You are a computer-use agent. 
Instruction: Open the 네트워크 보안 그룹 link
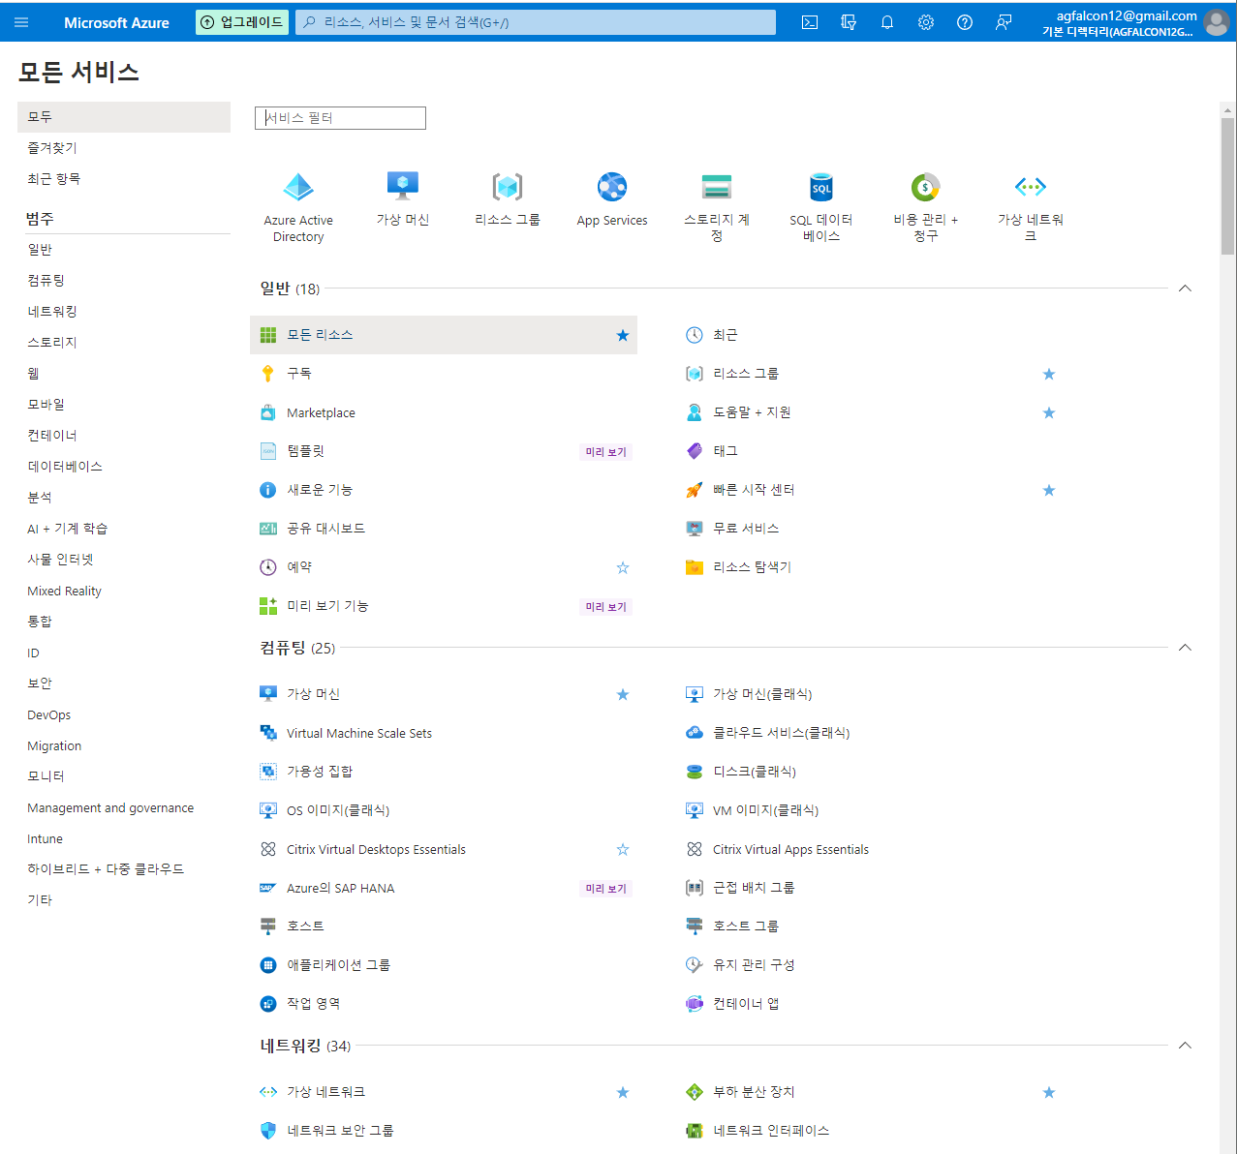pos(340,1131)
